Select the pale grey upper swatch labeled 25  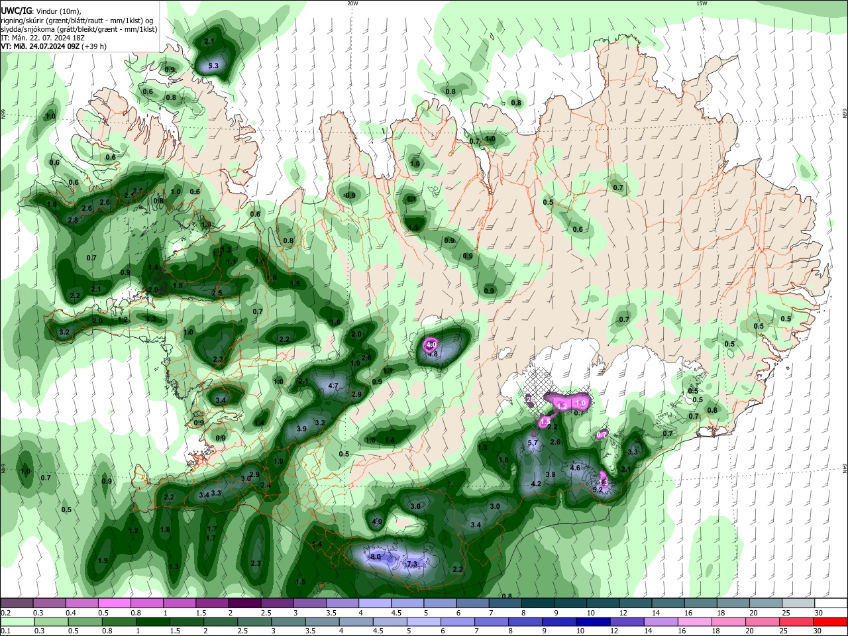[x=798, y=604]
